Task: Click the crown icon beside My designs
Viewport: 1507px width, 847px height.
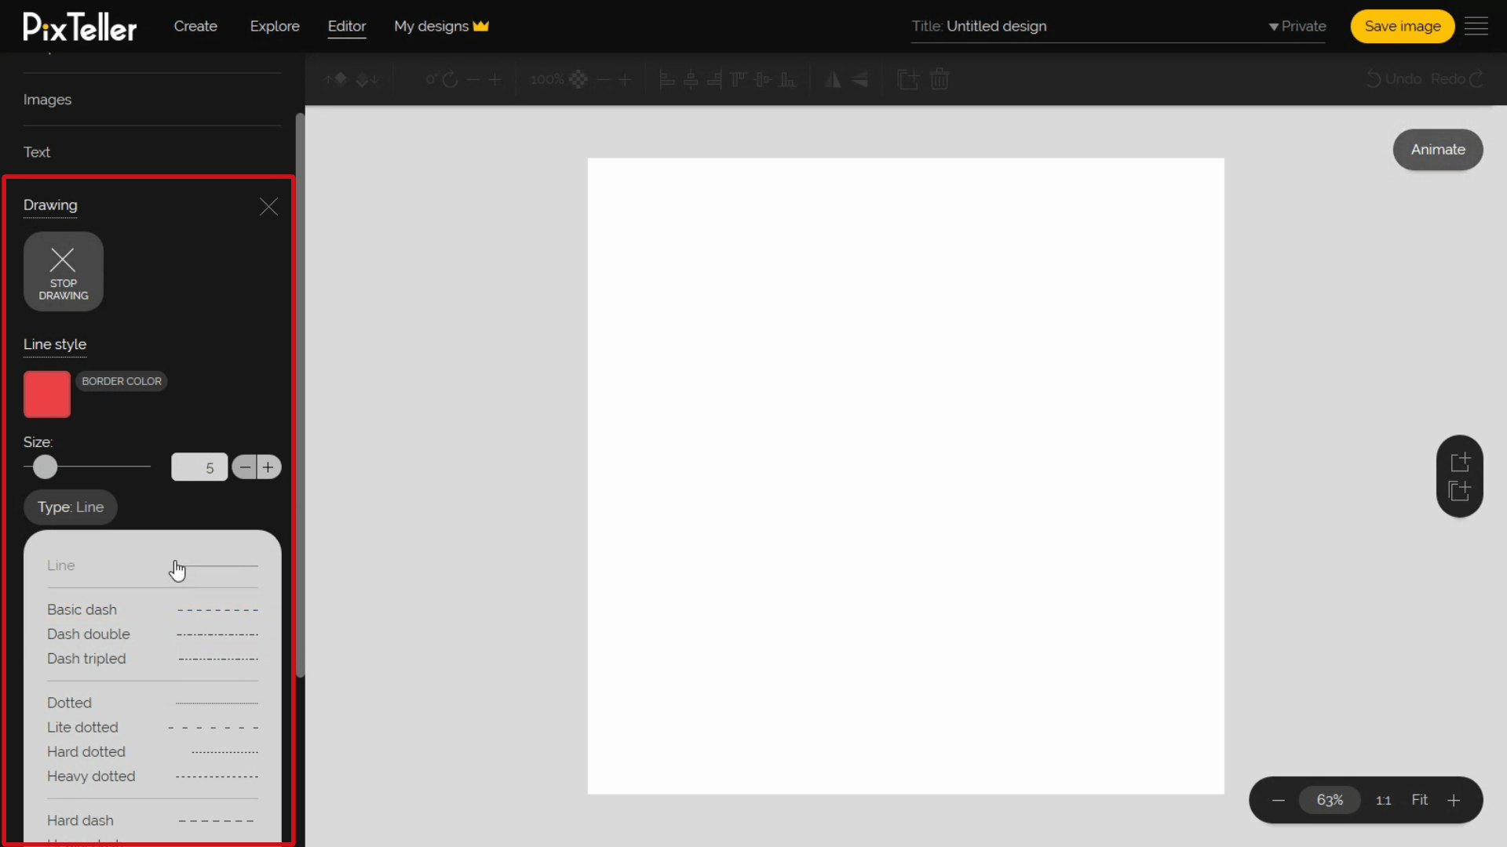Action: pos(481,26)
